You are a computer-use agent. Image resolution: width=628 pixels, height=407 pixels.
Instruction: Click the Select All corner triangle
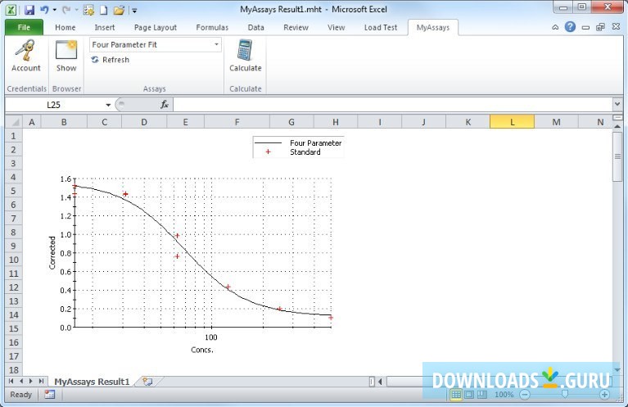click(14, 122)
